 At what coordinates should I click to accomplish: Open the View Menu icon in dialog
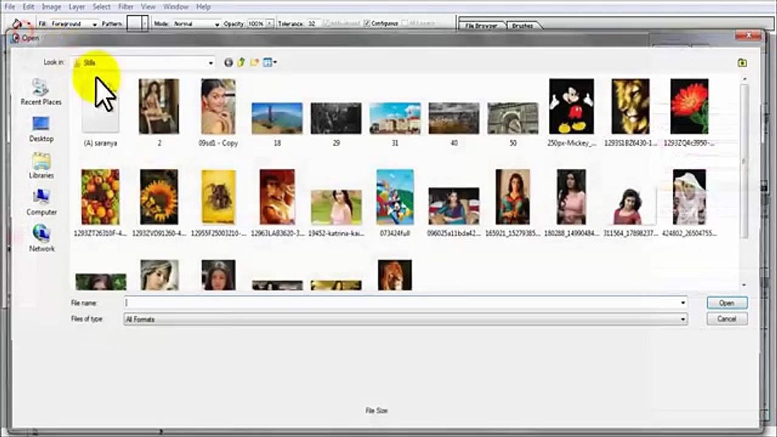(270, 63)
